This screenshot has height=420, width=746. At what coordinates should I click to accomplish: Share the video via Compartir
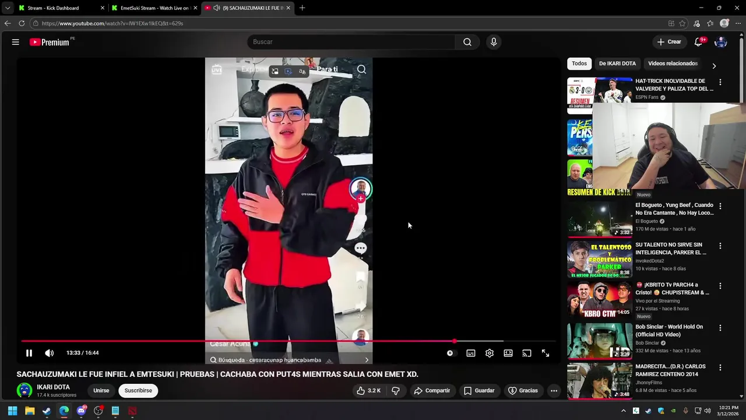(432, 391)
